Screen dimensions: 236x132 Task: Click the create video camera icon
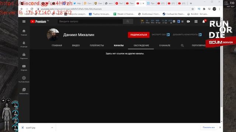[188, 22]
